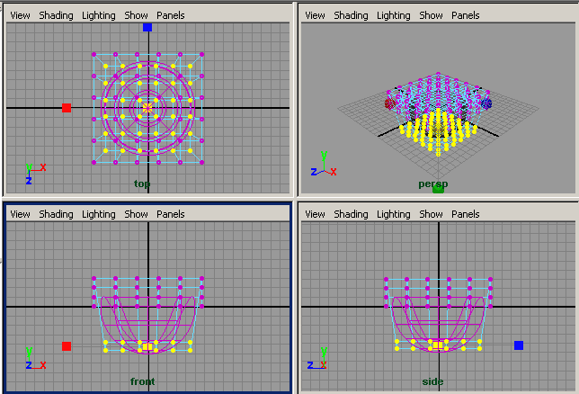
Task: Open the View menu in the front view
Action: pyautogui.click(x=20, y=214)
